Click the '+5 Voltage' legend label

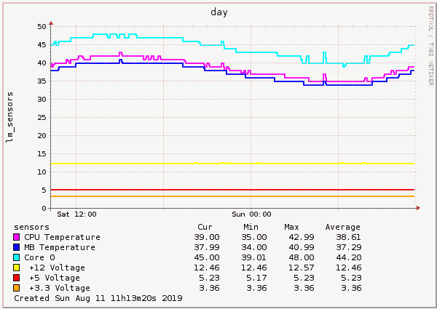point(55,278)
